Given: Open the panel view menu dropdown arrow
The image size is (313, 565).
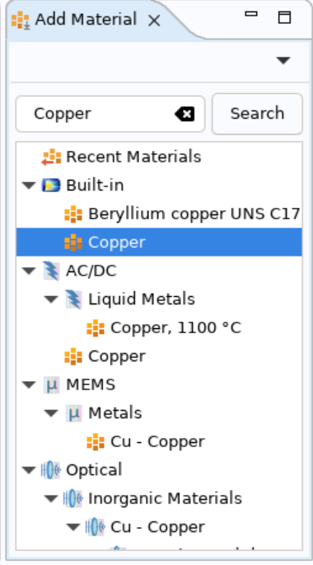Looking at the screenshot, I should (283, 60).
